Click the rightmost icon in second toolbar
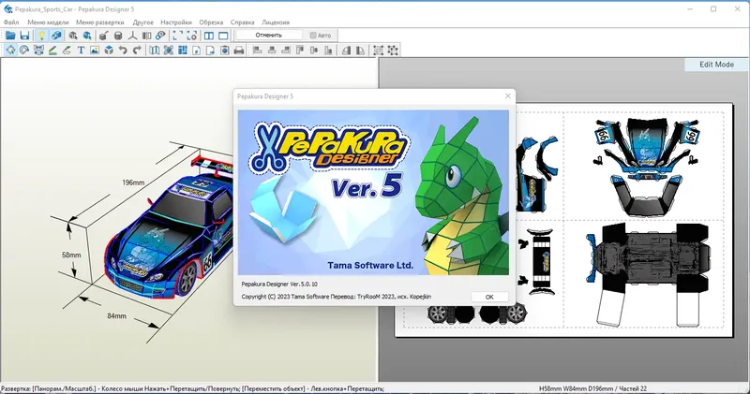 coord(393,51)
